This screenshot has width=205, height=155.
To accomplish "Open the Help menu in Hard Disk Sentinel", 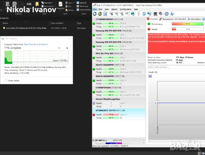I will tap(136, 9).
